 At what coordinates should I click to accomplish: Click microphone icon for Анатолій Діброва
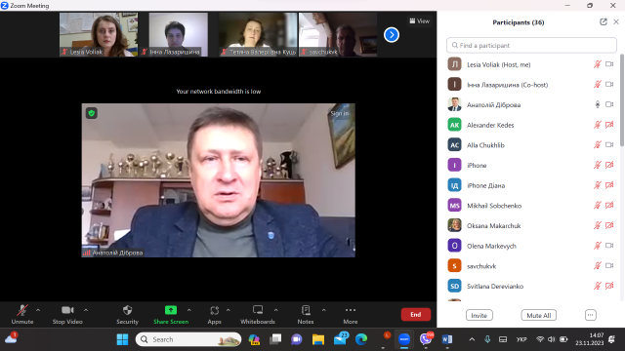597,104
